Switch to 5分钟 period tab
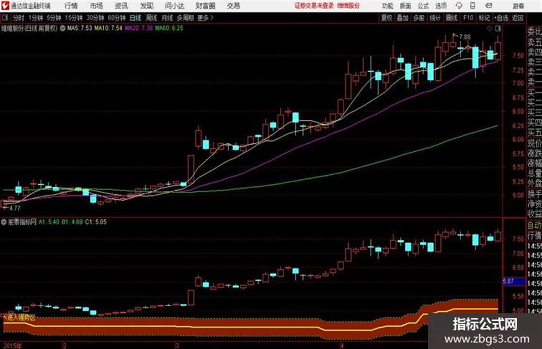Viewport: 542px width, 349px height. point(53,18)
